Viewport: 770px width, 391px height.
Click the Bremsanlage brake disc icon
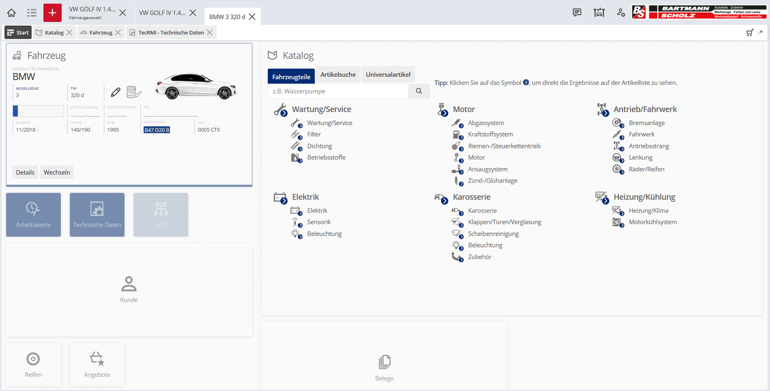tap(618, 123)
